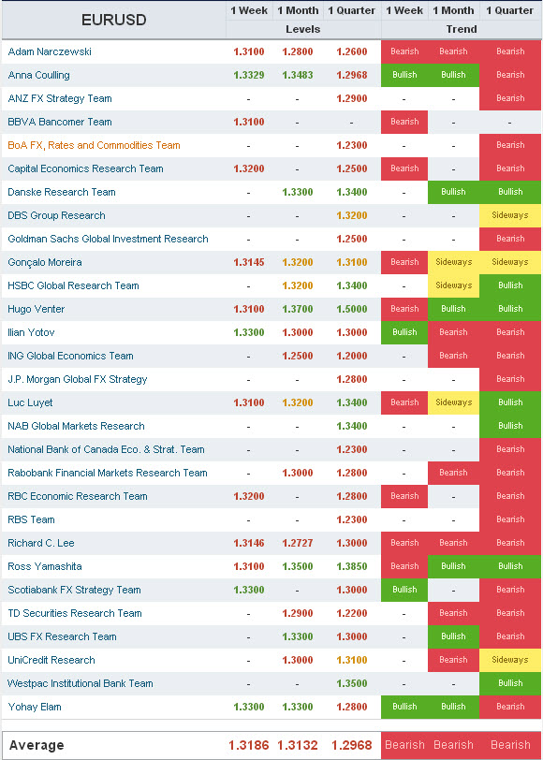The height and width of the screenshot is (760, 543).
Task: Click the Average 1.3132 monthly value
Action: pyautogui.click(x=297, y=745)
